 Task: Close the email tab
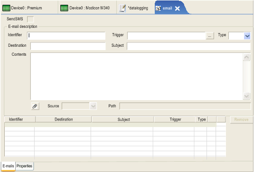[x=178, y=9]
